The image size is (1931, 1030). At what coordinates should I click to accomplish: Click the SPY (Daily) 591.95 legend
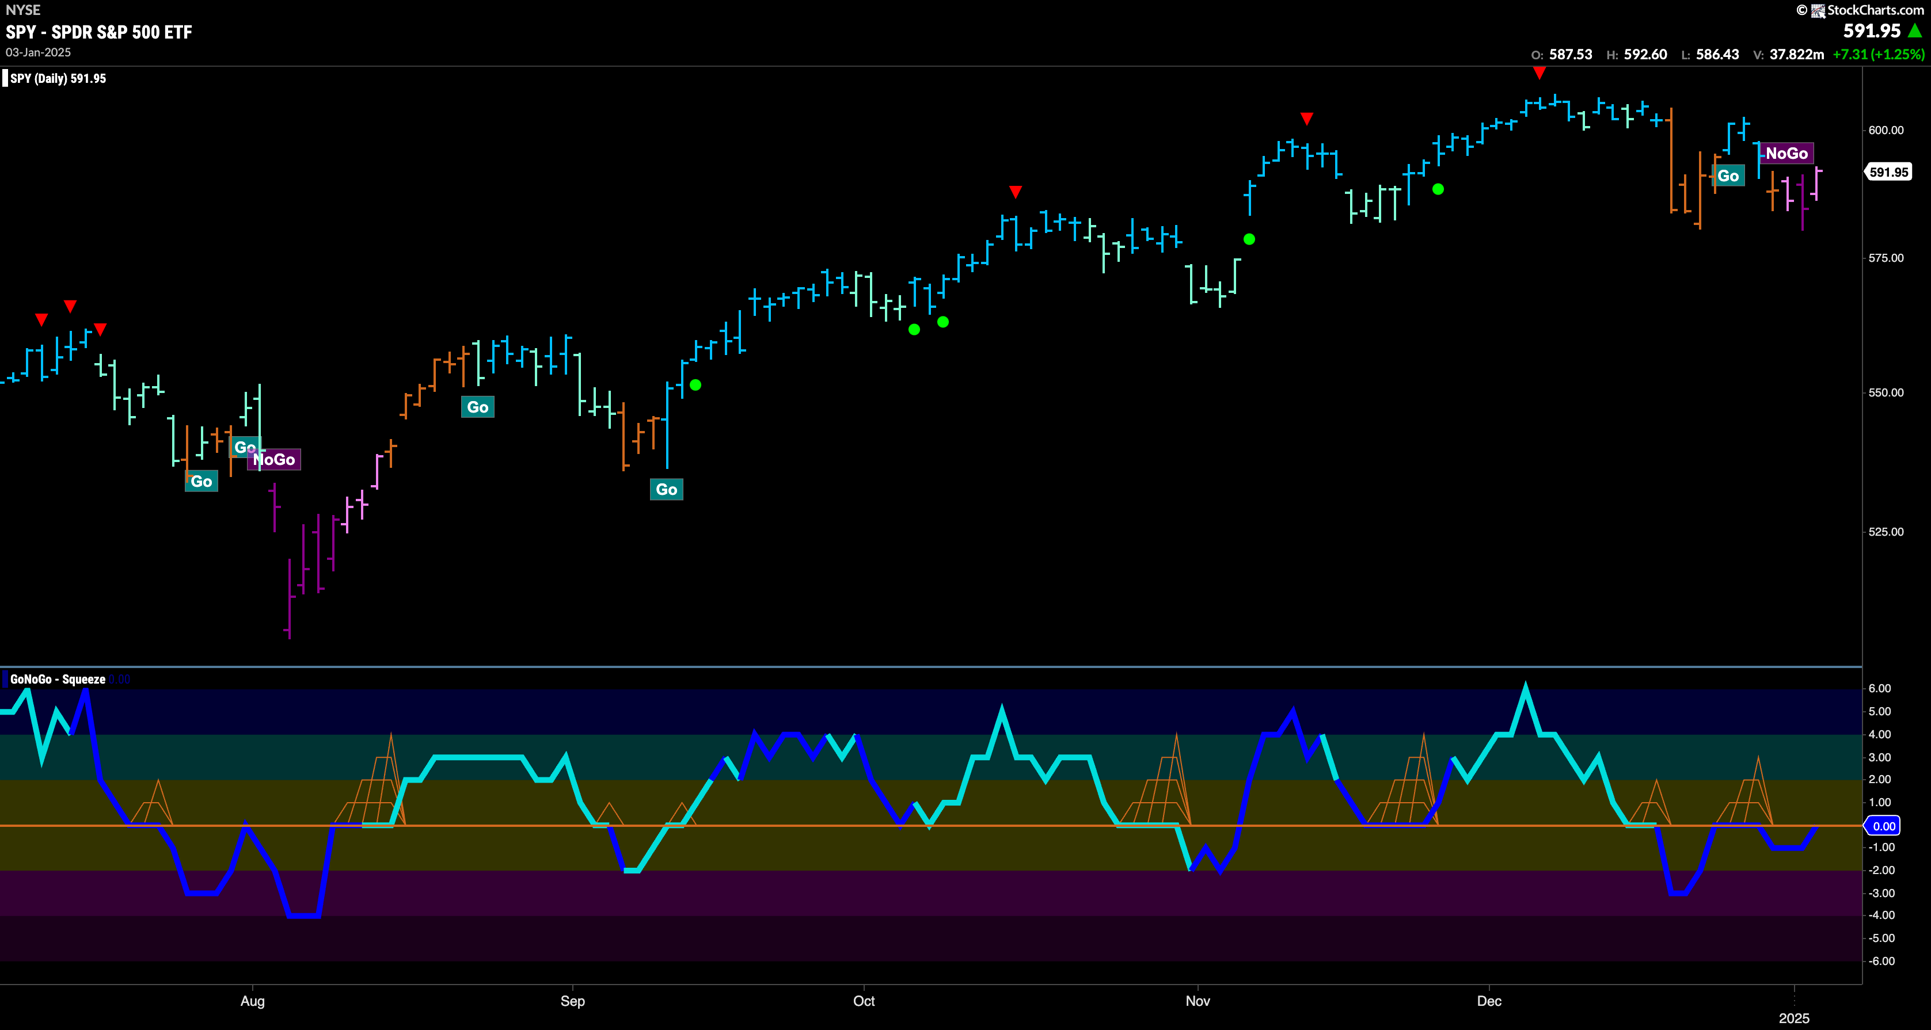click(59, 79)
